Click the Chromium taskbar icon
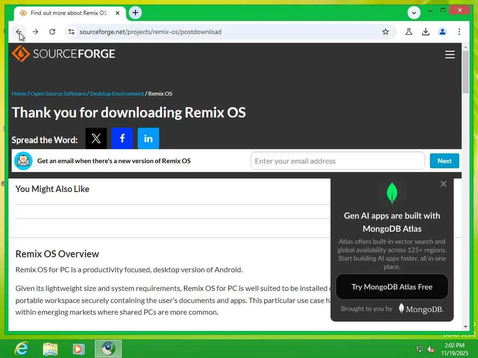 pos(108,349)
